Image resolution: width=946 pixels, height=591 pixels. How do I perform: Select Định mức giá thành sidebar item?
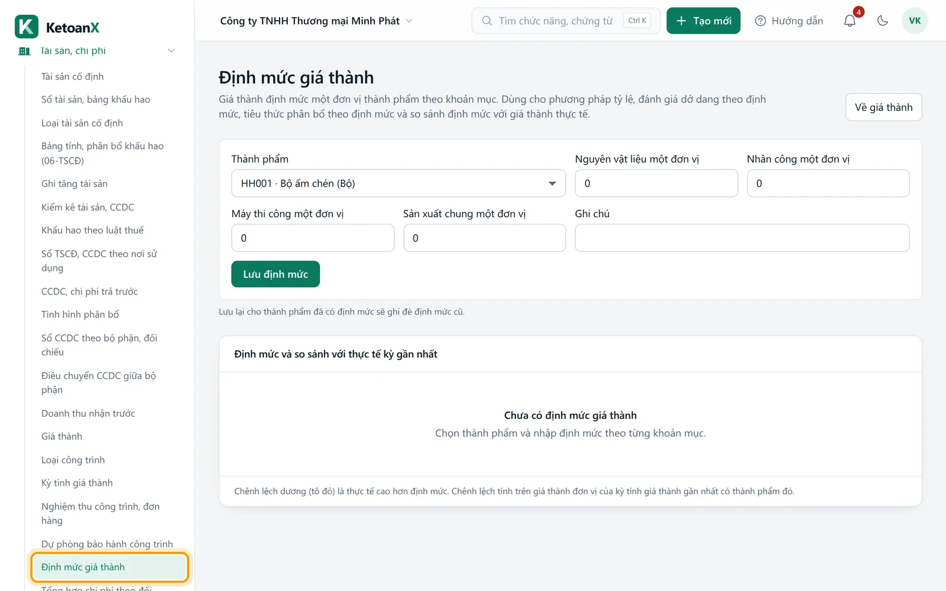[x=109, y=567]
